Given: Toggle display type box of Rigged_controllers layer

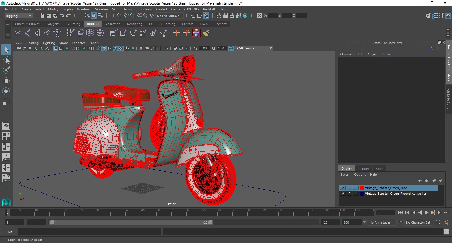Looking at the screenshot, I should 356,194.
